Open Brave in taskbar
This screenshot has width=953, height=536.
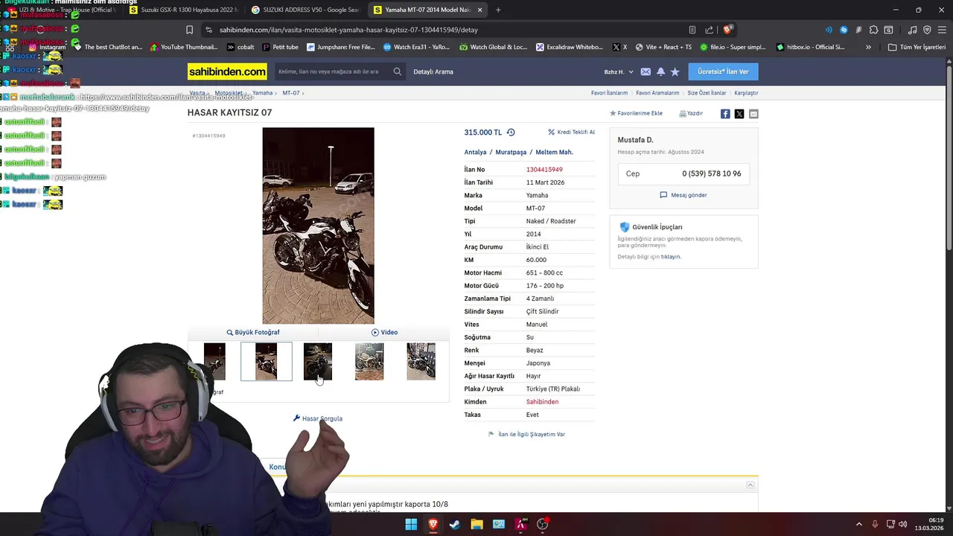point(433,524)
